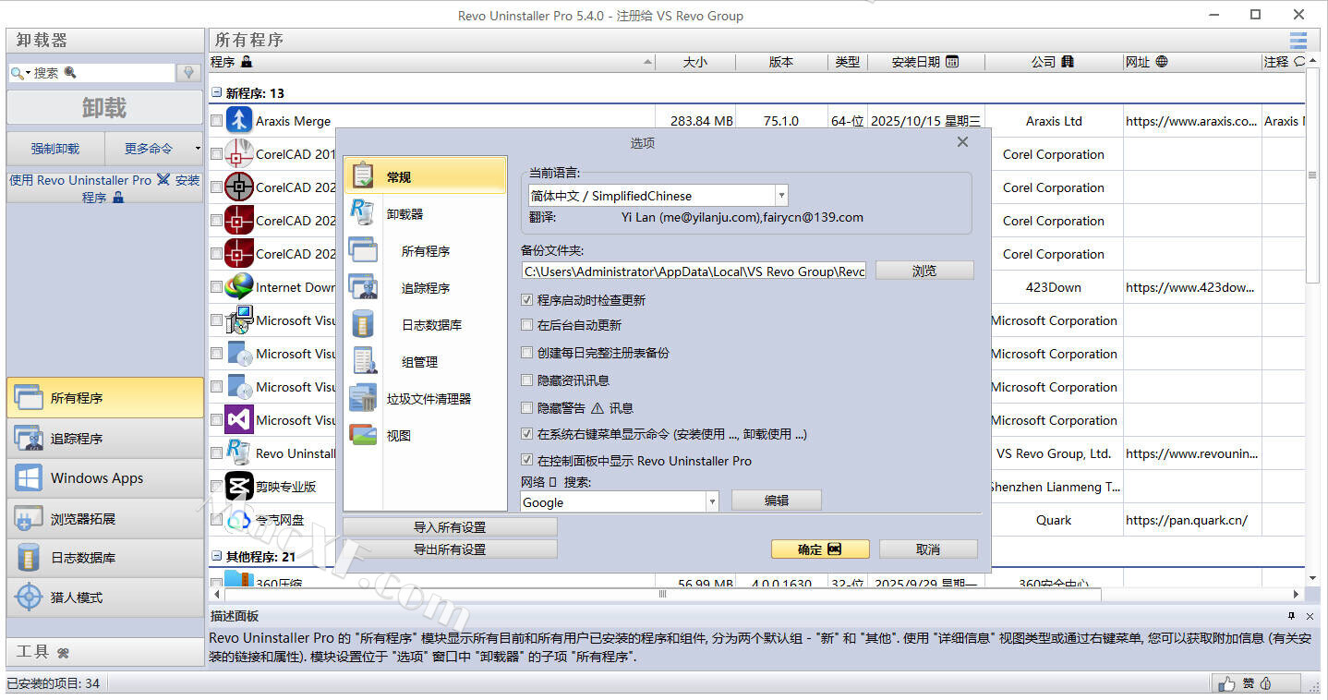Viewport: 1328px width, 700px height.
Task: Enable 在后台自动更新 checkbox
Action: 527,325
